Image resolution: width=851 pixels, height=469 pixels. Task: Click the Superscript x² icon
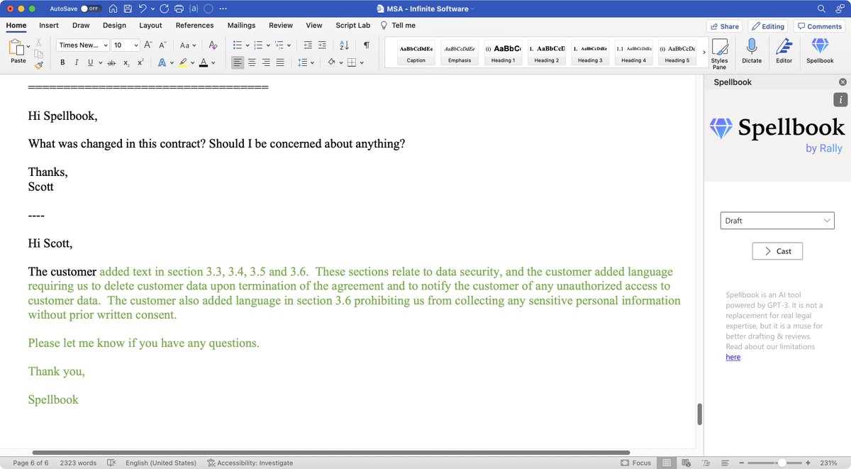140,62
